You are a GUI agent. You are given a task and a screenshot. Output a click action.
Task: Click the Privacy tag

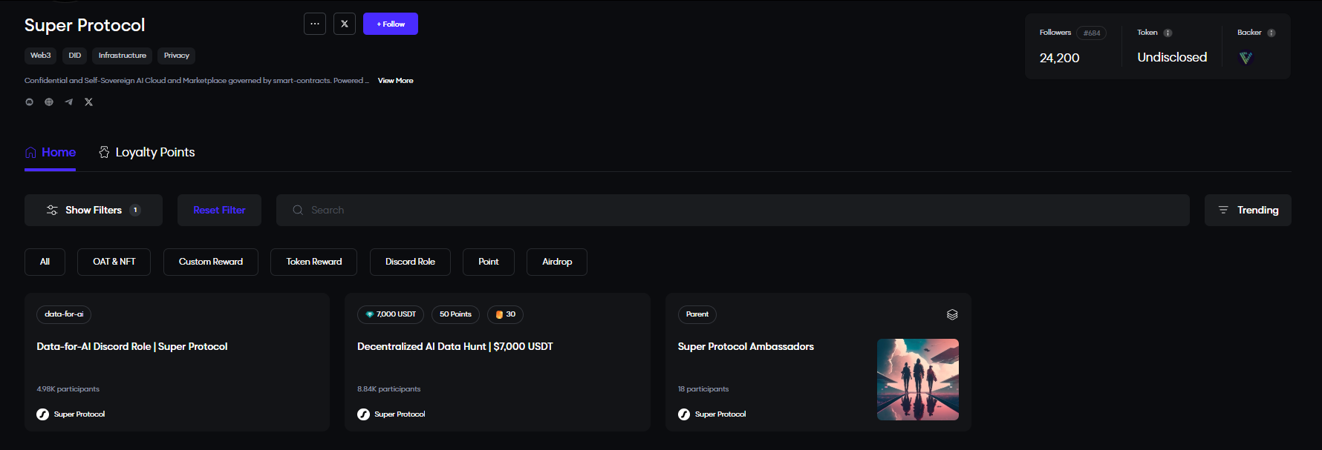pyautogui.click(x=177, y=56)
